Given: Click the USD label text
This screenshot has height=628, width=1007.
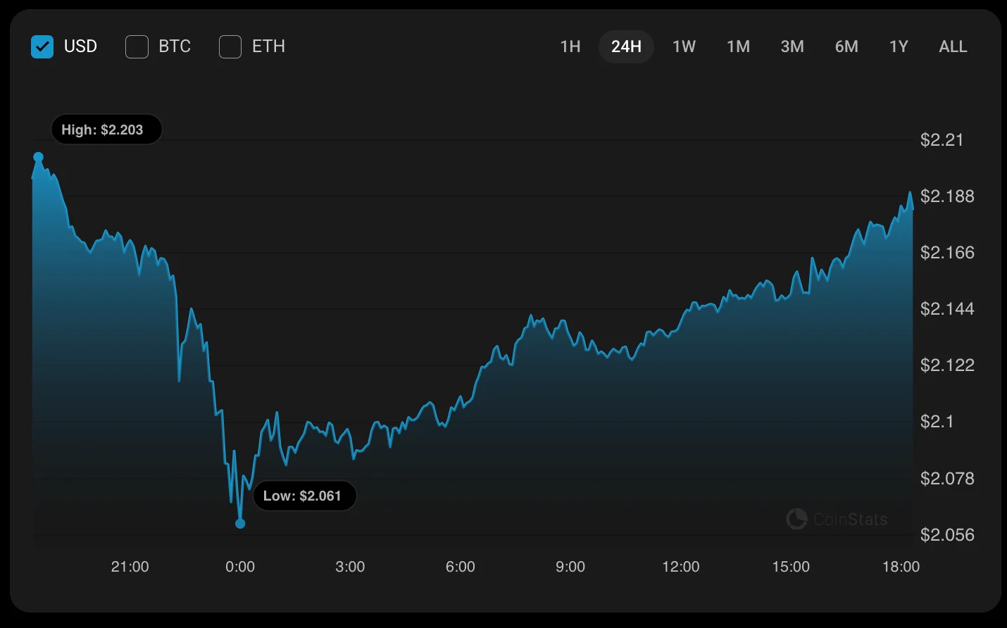Looking at the screenshot, I should pyautogui.click(x=80, y=46).
